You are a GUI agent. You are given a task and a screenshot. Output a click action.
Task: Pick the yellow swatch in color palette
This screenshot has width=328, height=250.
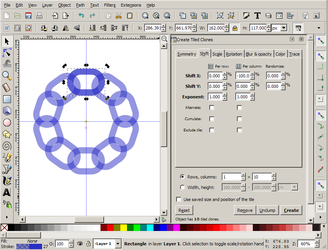[123, 227]
